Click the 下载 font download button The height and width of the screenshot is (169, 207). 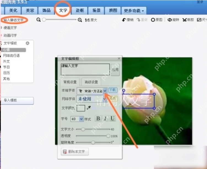point(113,90)
